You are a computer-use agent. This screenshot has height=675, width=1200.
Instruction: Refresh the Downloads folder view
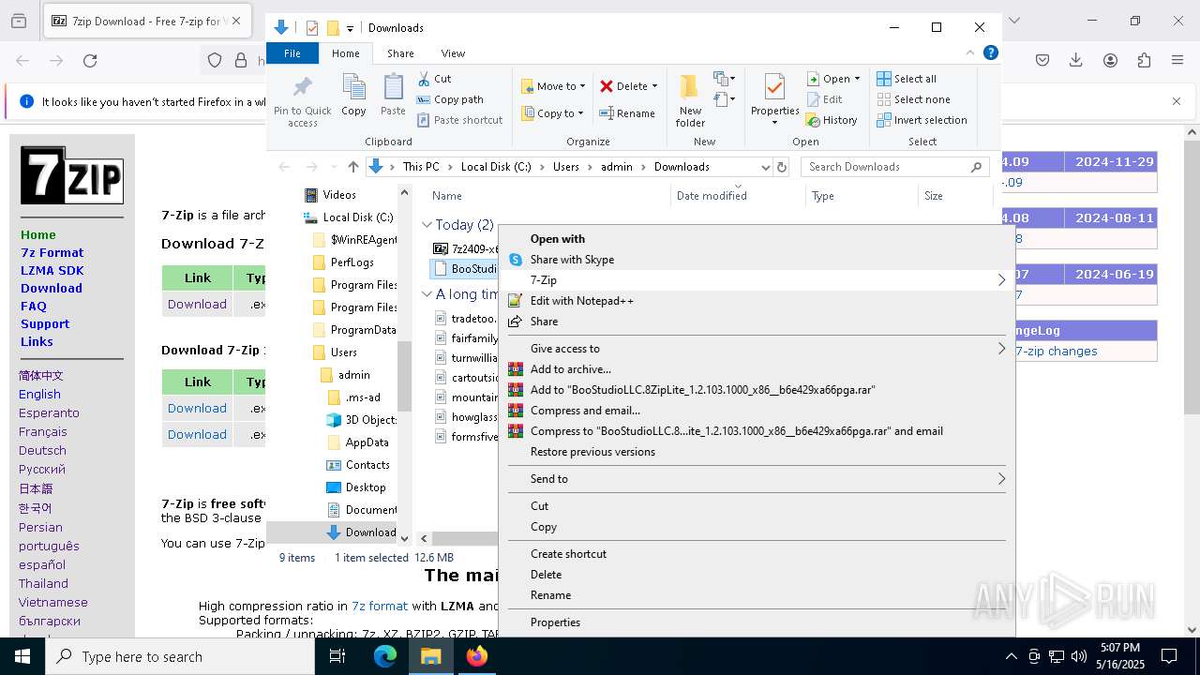(782, 167)
